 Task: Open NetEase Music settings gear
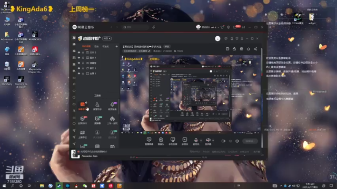pos(229,27)
